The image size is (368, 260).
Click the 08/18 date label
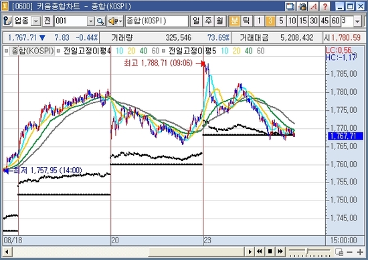(x=13, y=241)
